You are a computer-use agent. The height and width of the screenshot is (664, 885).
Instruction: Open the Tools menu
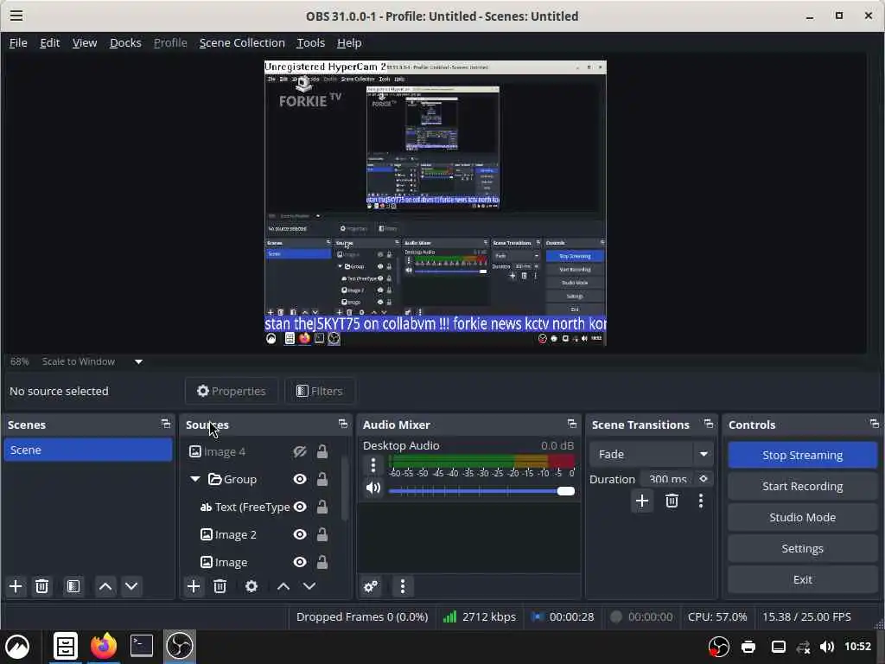[x=311, y=43]
